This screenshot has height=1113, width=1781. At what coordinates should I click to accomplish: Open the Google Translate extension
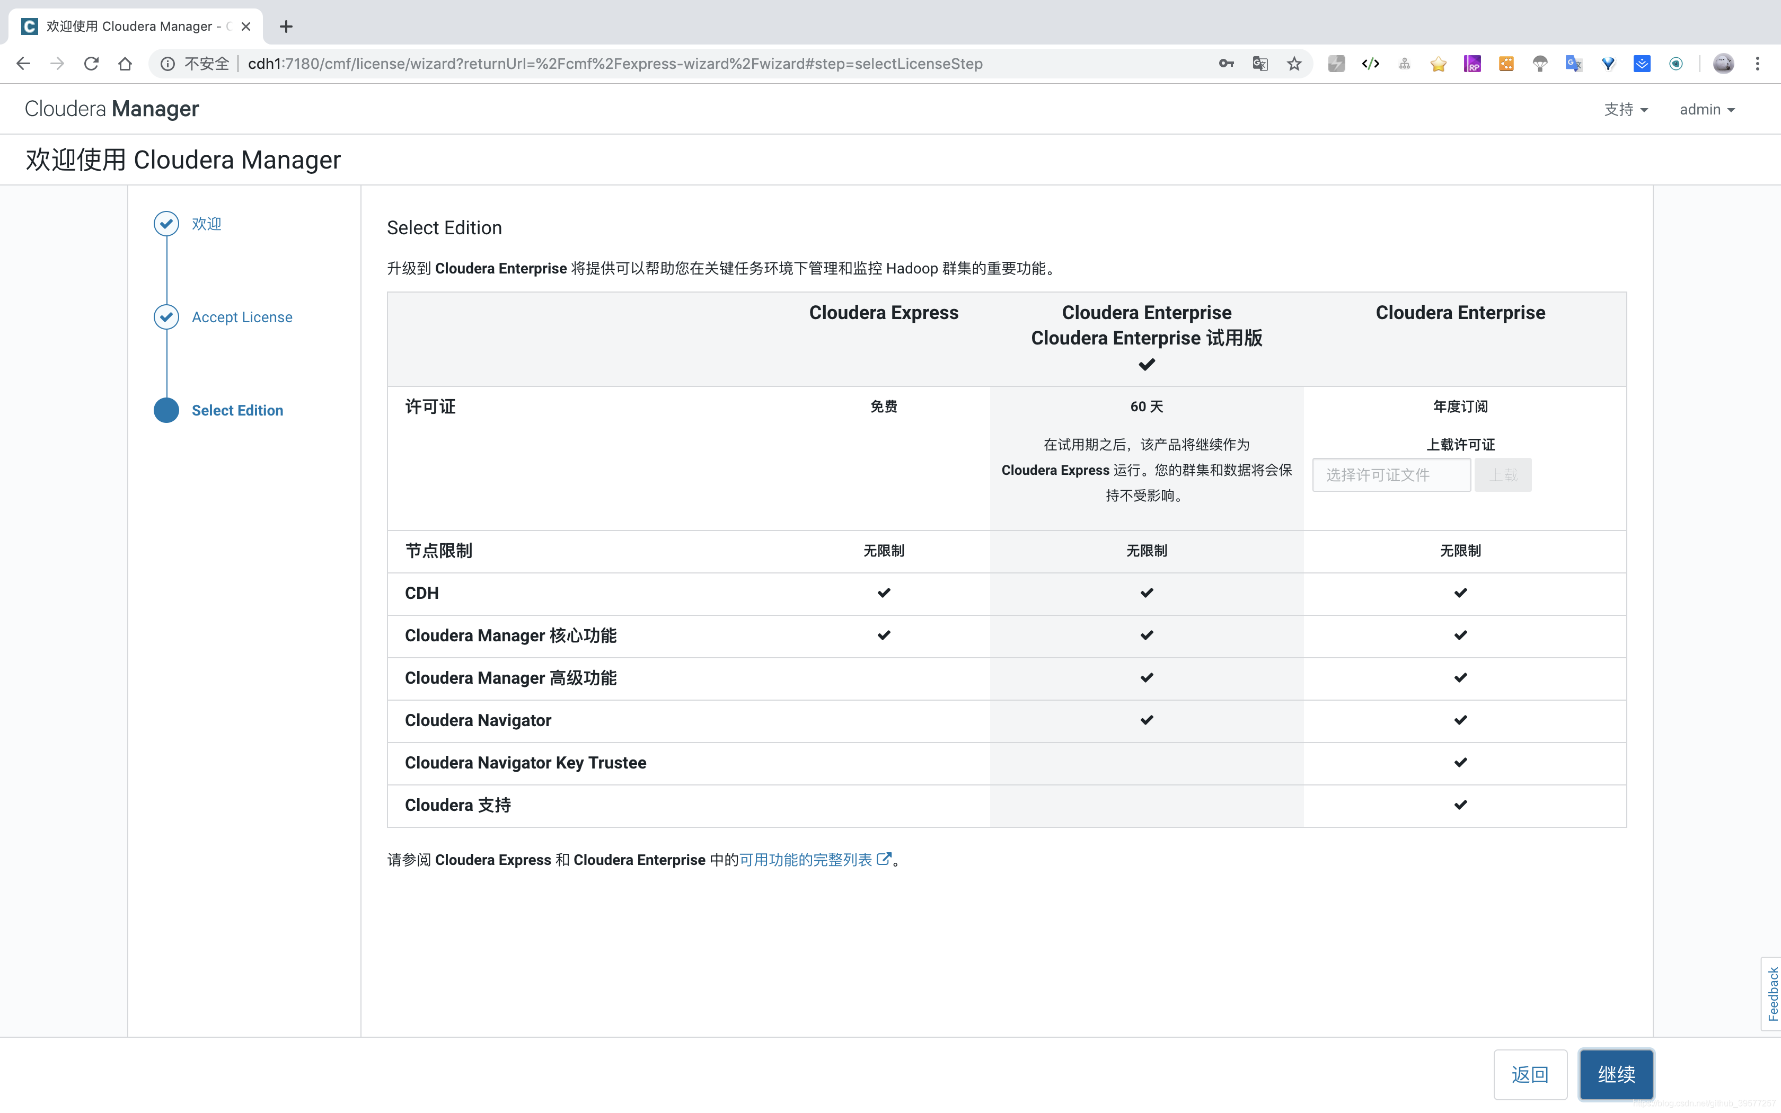click(x=1574, y=64)
